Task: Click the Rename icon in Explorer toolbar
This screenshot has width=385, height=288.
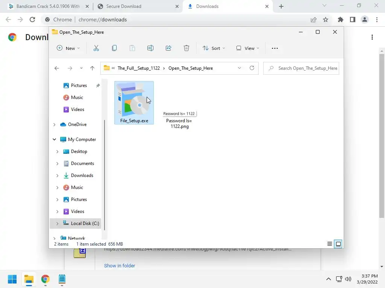Action: tap(150, 48)
